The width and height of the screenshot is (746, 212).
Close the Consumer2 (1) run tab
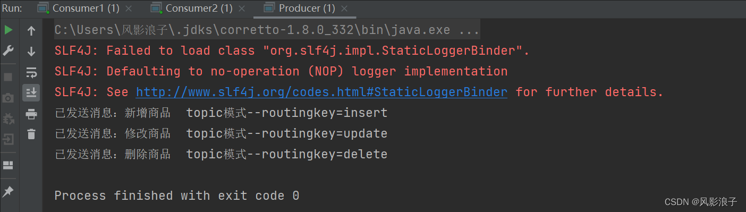click(x=242, y=9)
